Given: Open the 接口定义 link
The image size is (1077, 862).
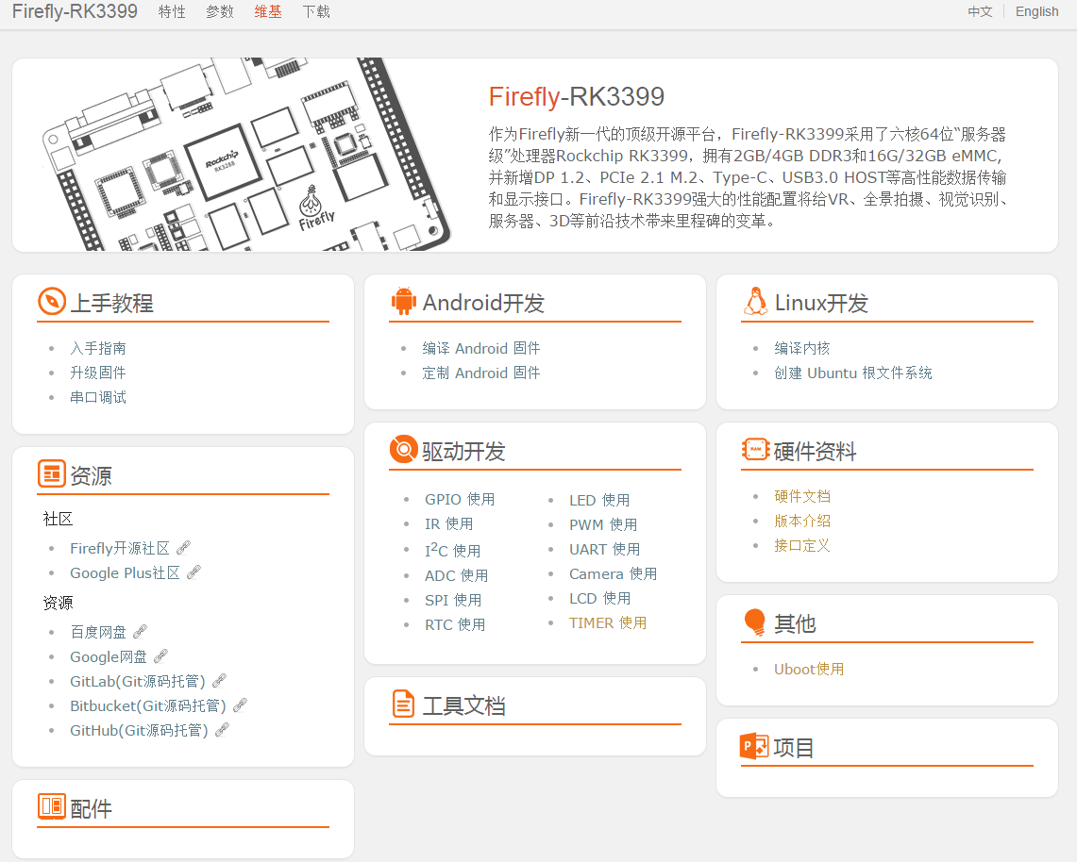Looking at the screenshot, I should click(x=802, y=546).
